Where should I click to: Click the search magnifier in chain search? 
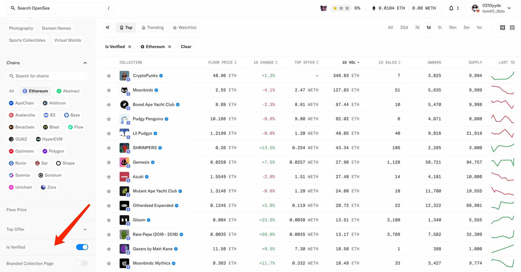pos(11,76)
